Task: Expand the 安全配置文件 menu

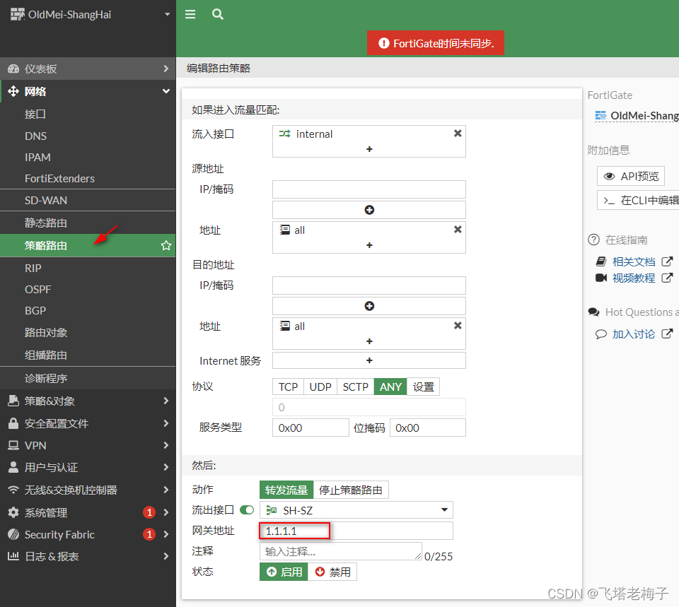Action: pyautogui.click(x=88, y=423)
